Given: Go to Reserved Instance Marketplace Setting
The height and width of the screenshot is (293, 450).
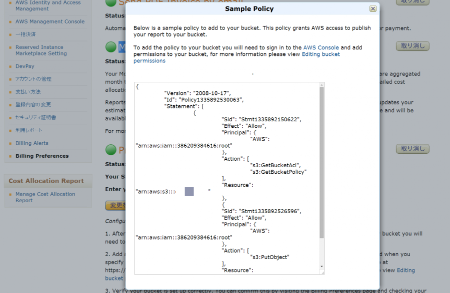Looking at the screenshot, I should (41, 50).
